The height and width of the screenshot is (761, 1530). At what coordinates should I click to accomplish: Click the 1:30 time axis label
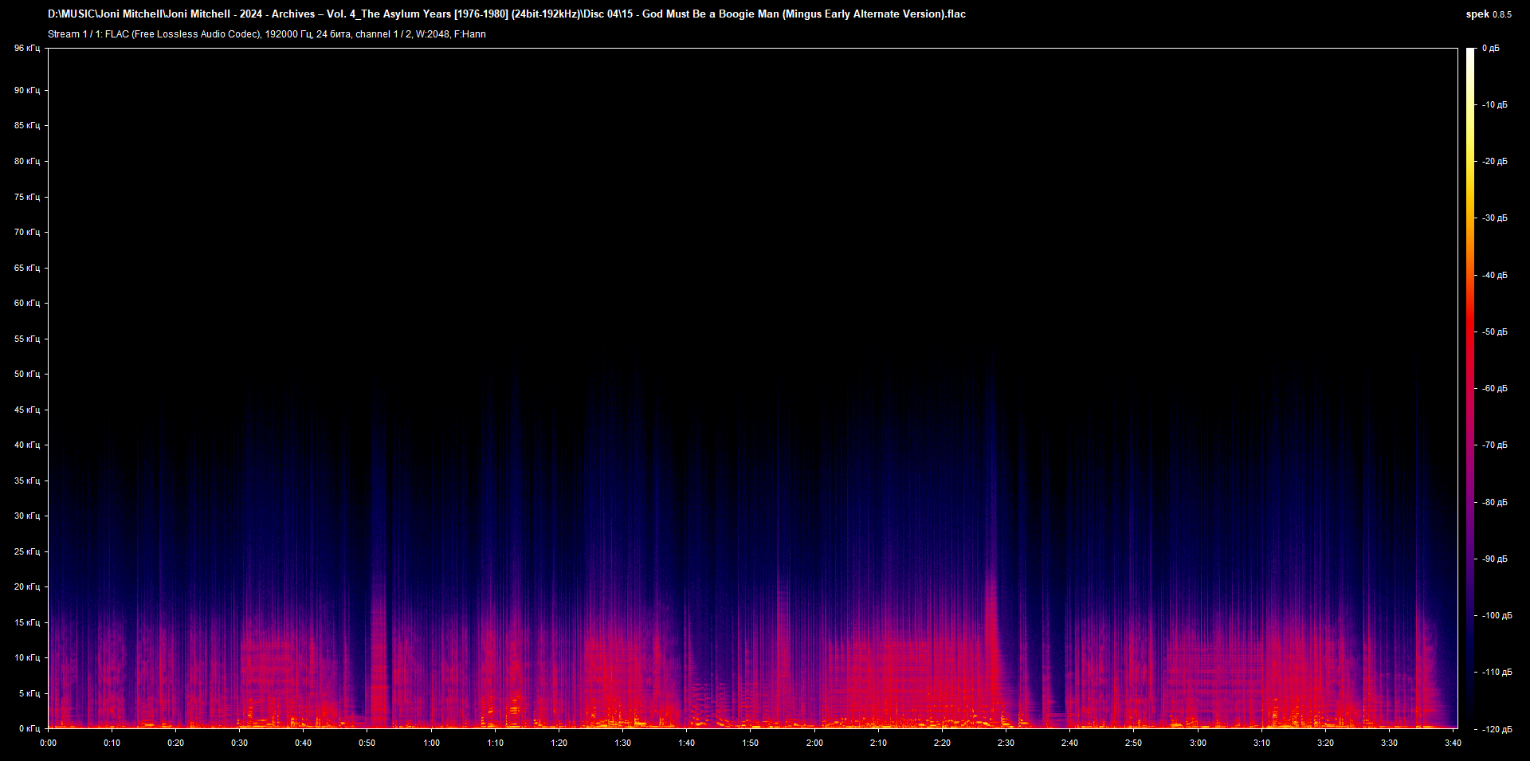(622, 743)
